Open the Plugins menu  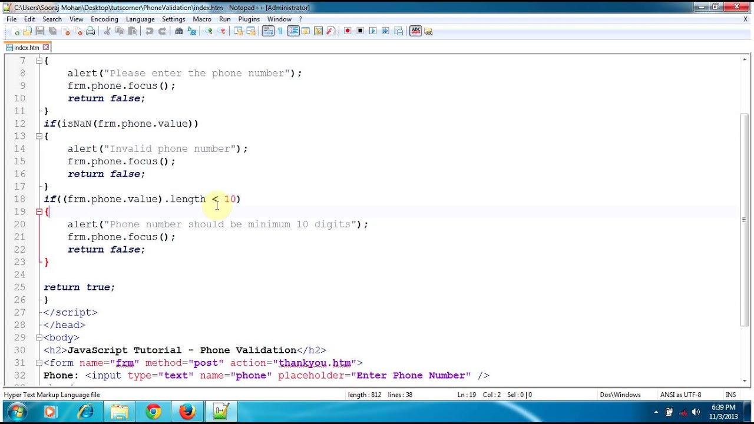pos(249,19)
